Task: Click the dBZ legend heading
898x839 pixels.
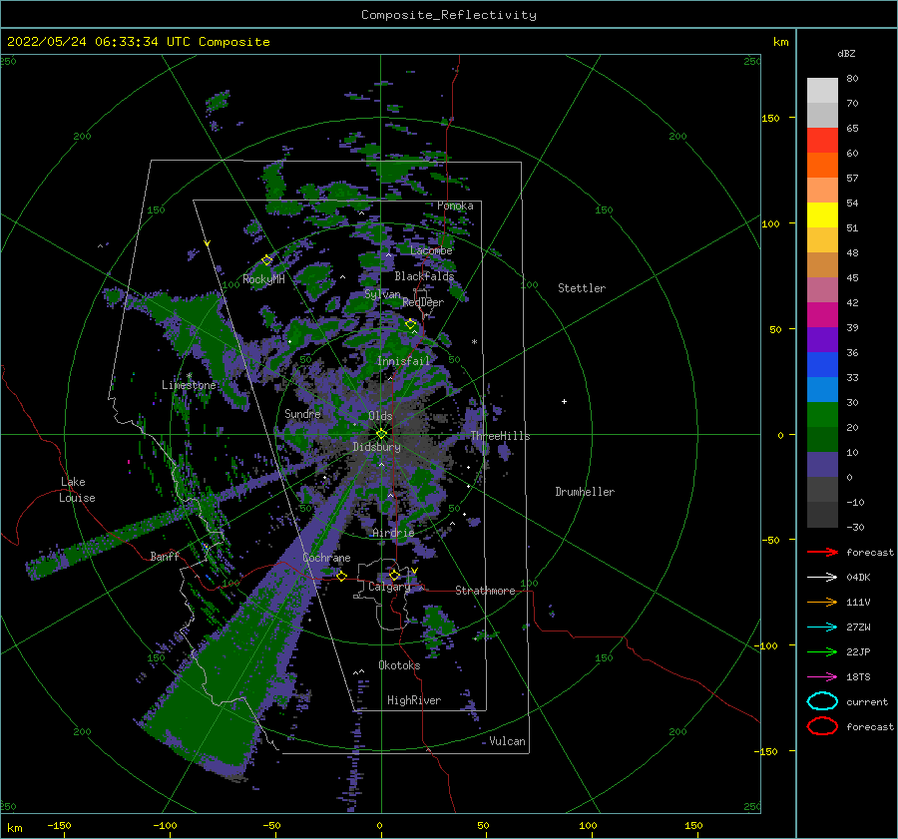Action: [x=846, y=53]
